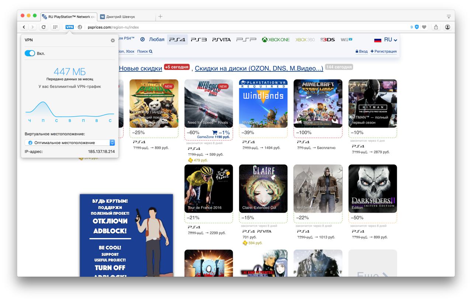
Task: Click the Вход login link
Action: click(x=362, y=52)
